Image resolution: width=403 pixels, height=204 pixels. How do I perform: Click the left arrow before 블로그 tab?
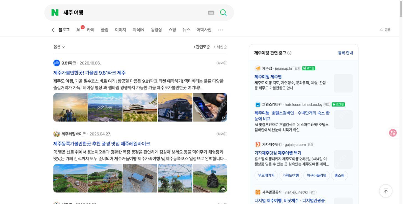point(53,30)
